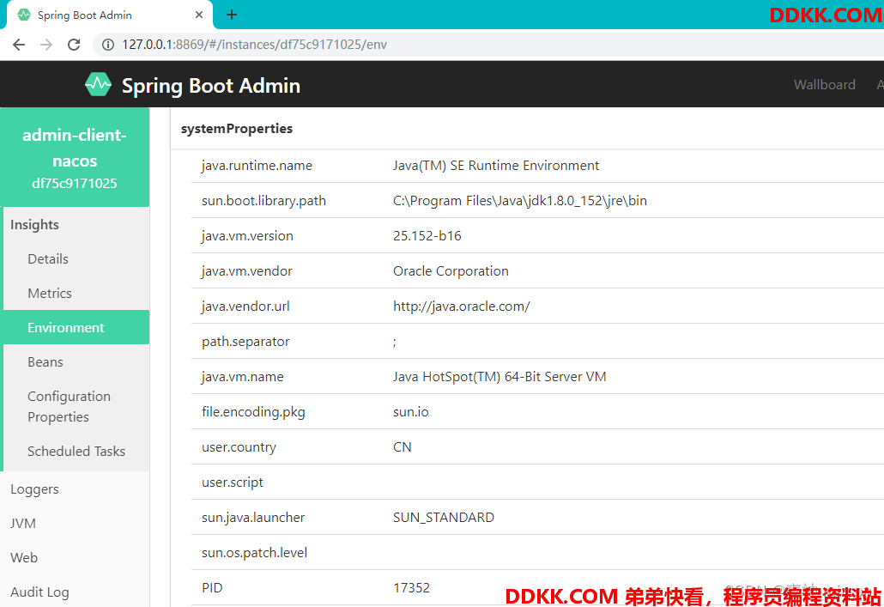
Task: Select the 'Oracle Corporation' value
Action: pos(451,270)
